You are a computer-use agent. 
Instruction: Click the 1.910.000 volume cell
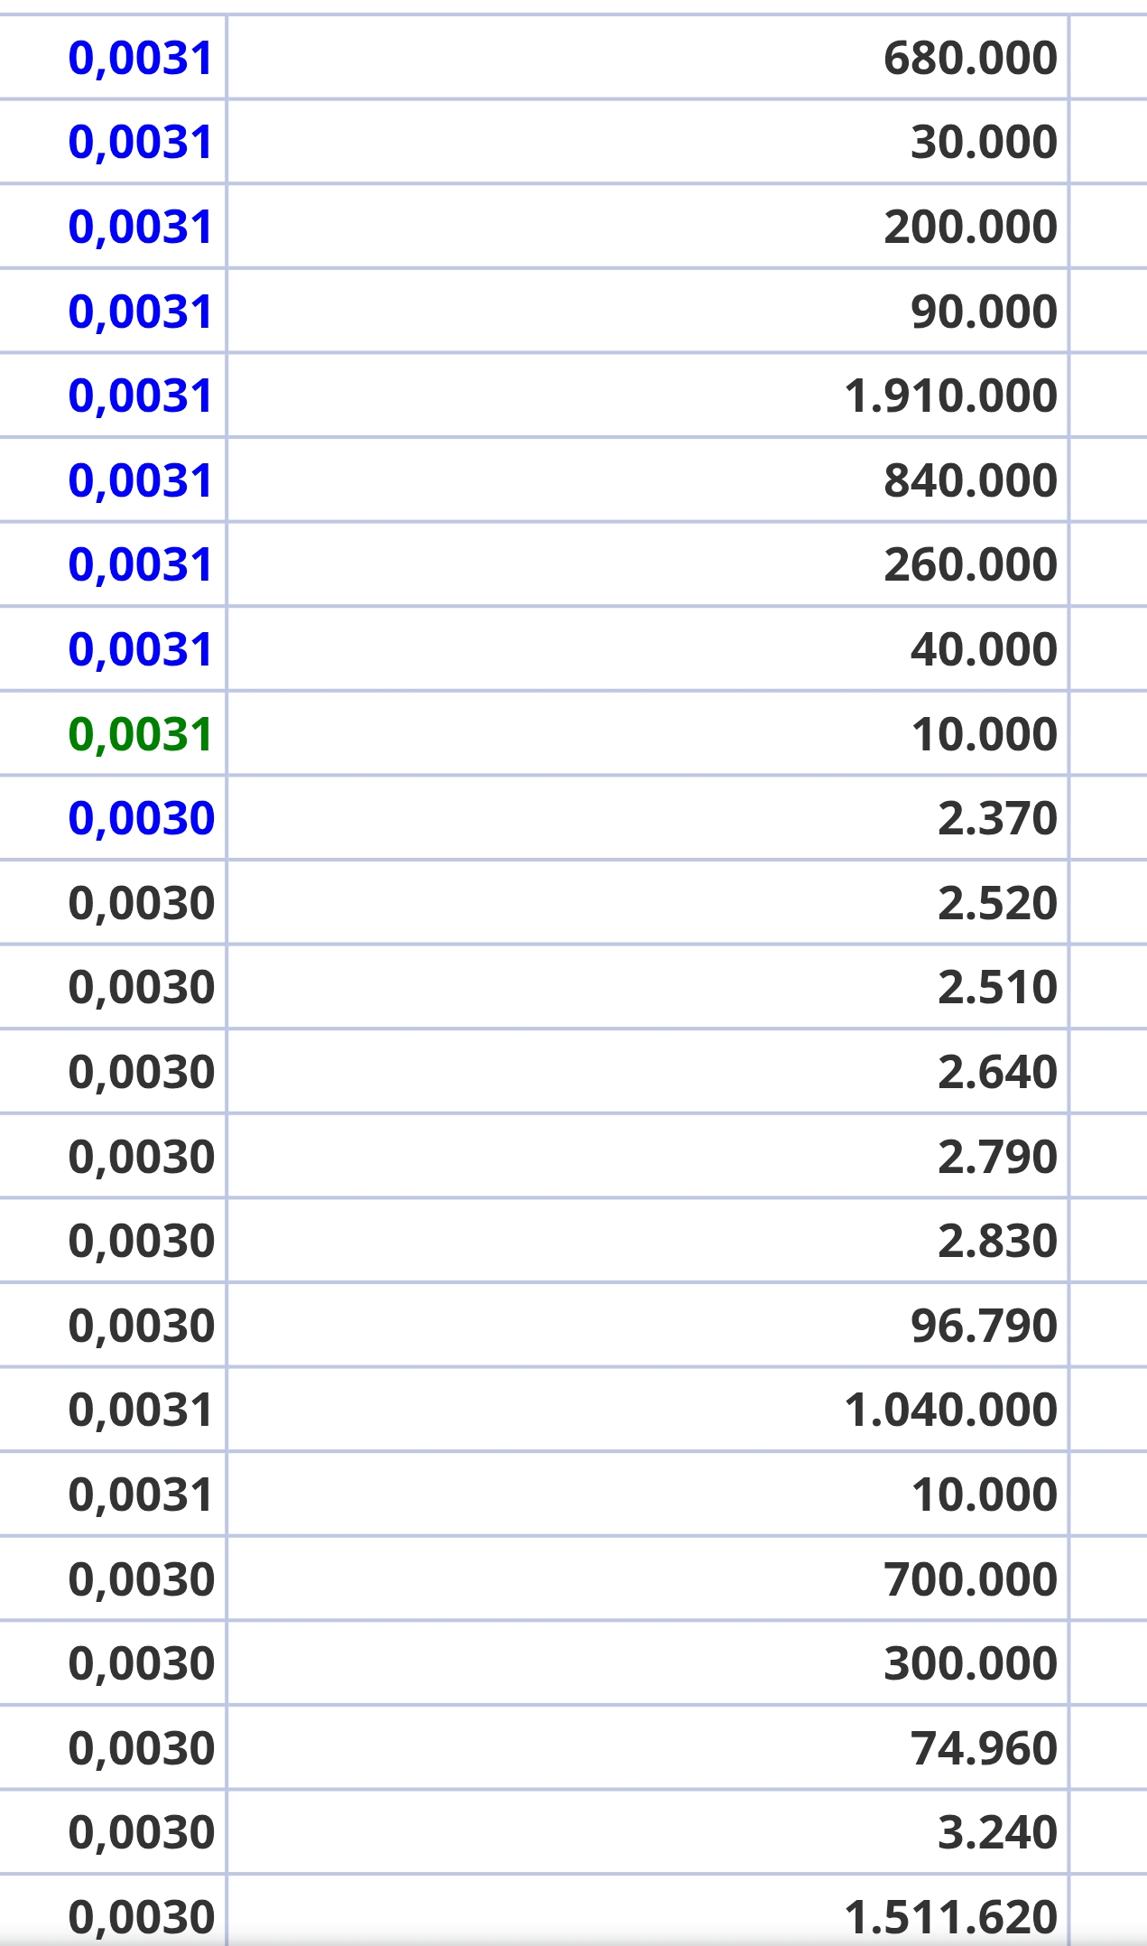951,396
